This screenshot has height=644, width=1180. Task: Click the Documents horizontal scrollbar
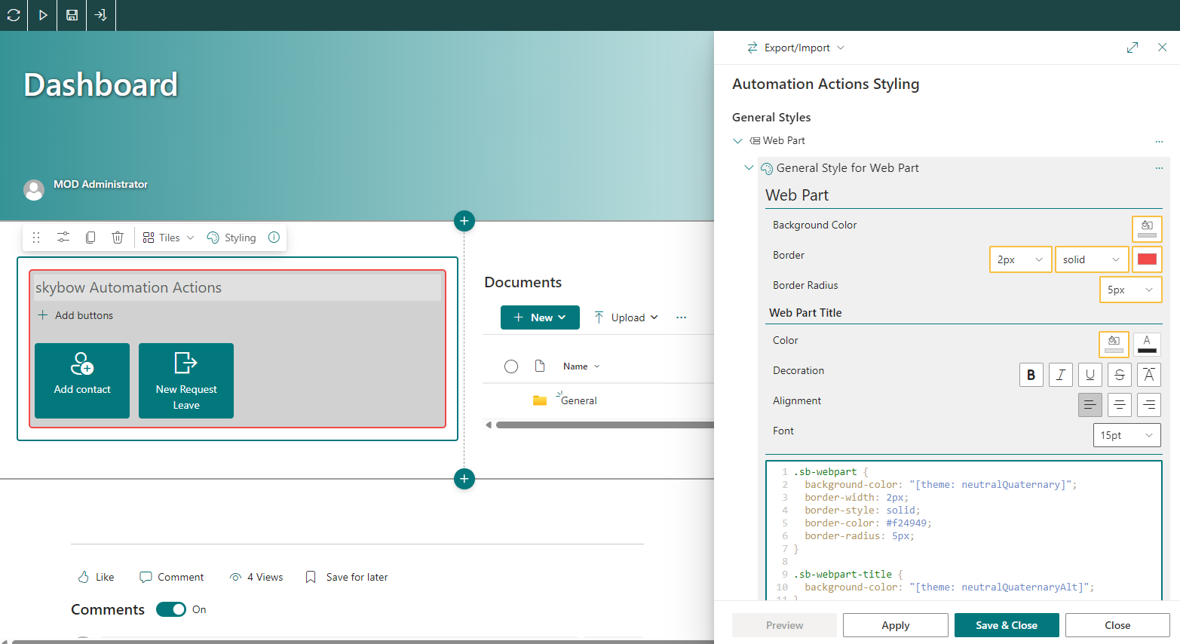(605, 425)
